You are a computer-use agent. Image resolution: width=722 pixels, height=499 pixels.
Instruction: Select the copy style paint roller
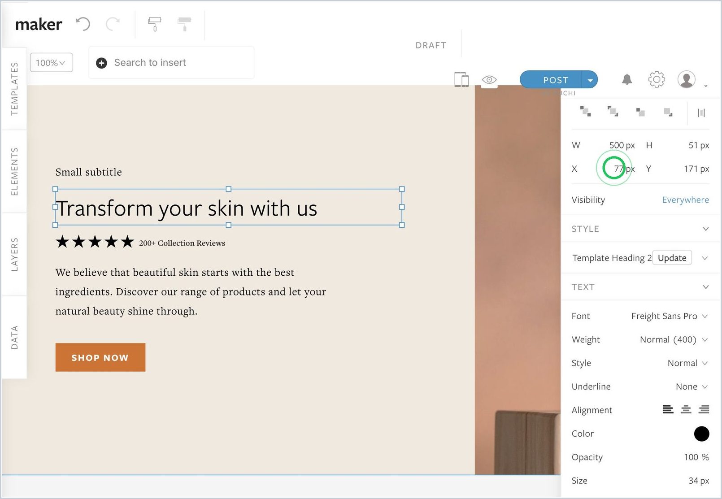tap(154, 24)
